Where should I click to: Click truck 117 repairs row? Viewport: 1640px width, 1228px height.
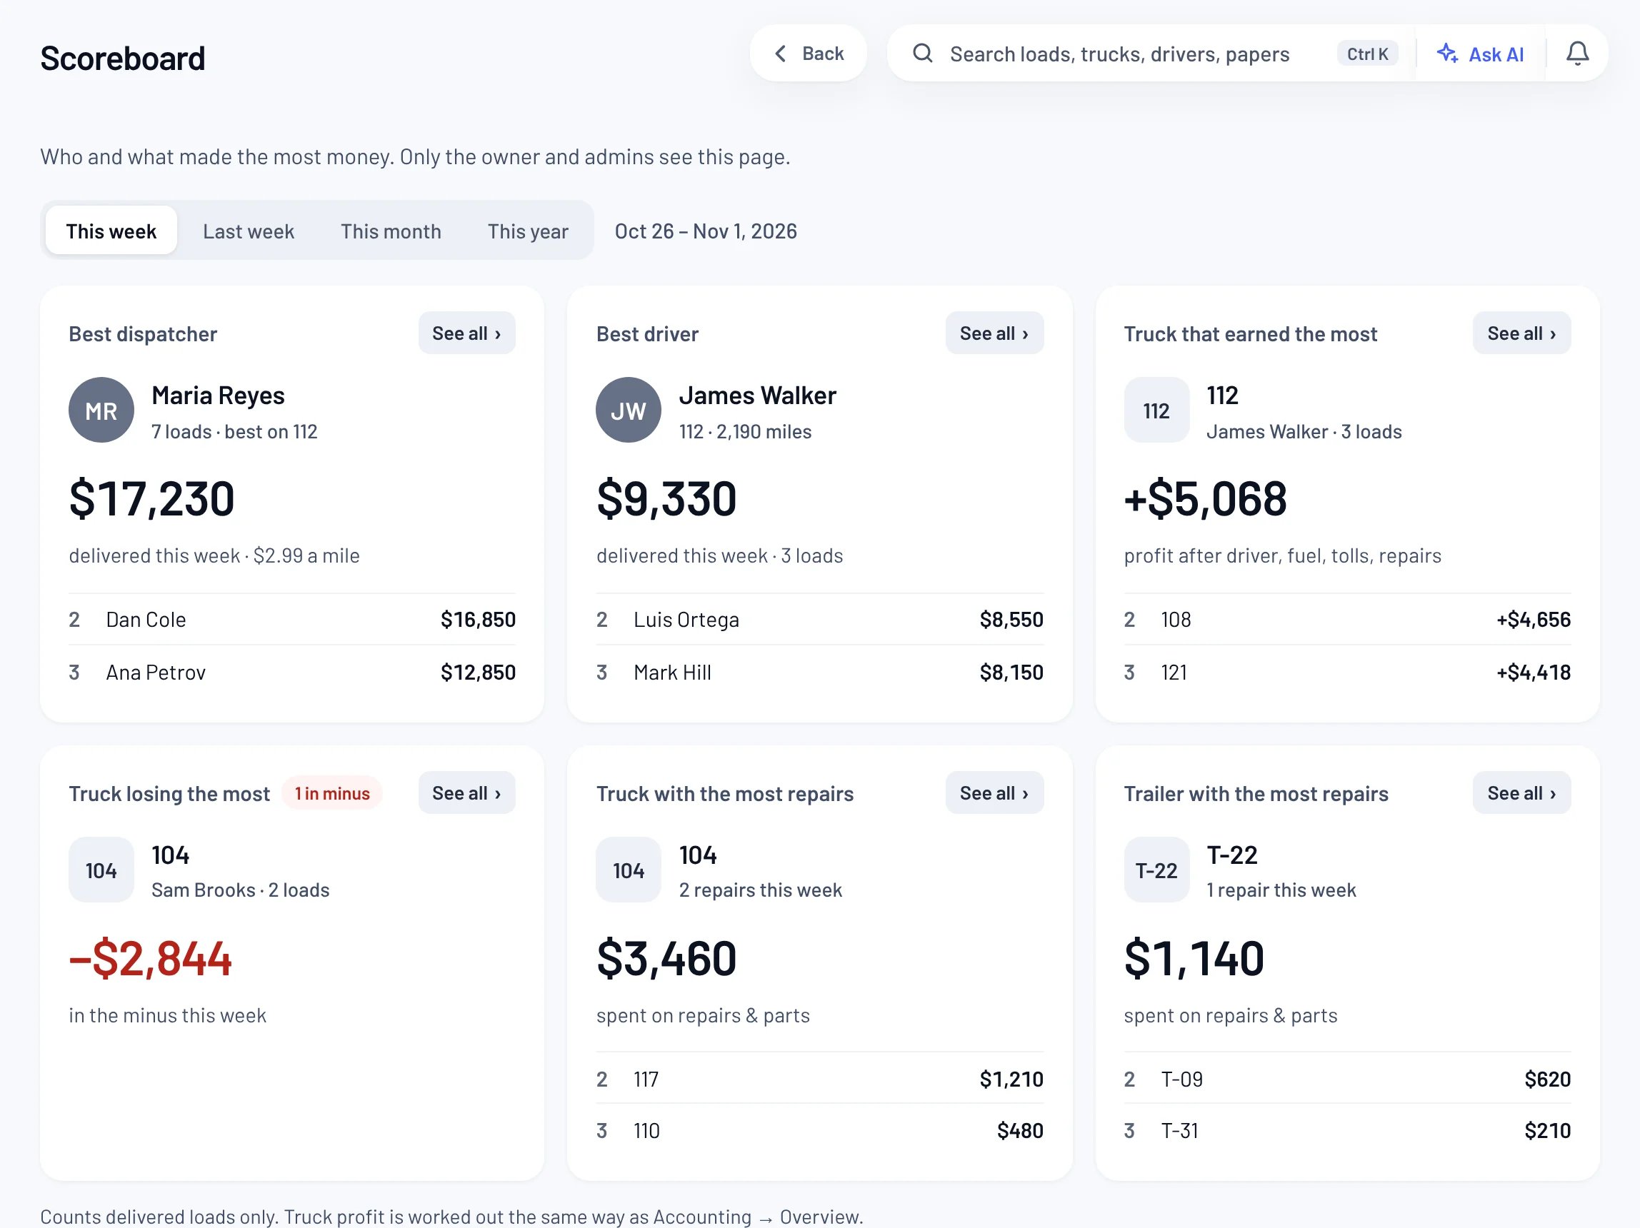[x=819, y=1079]
